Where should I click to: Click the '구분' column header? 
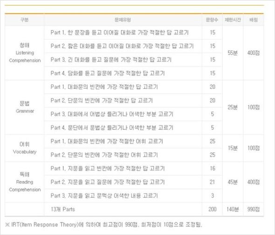(x=24, y=20)
